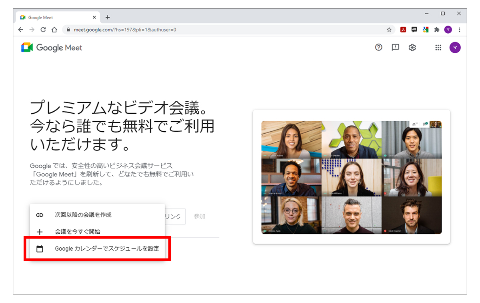This screenshot has height=303, width=480.
Task: Click the send feedback icon
Action: (395, 48)
